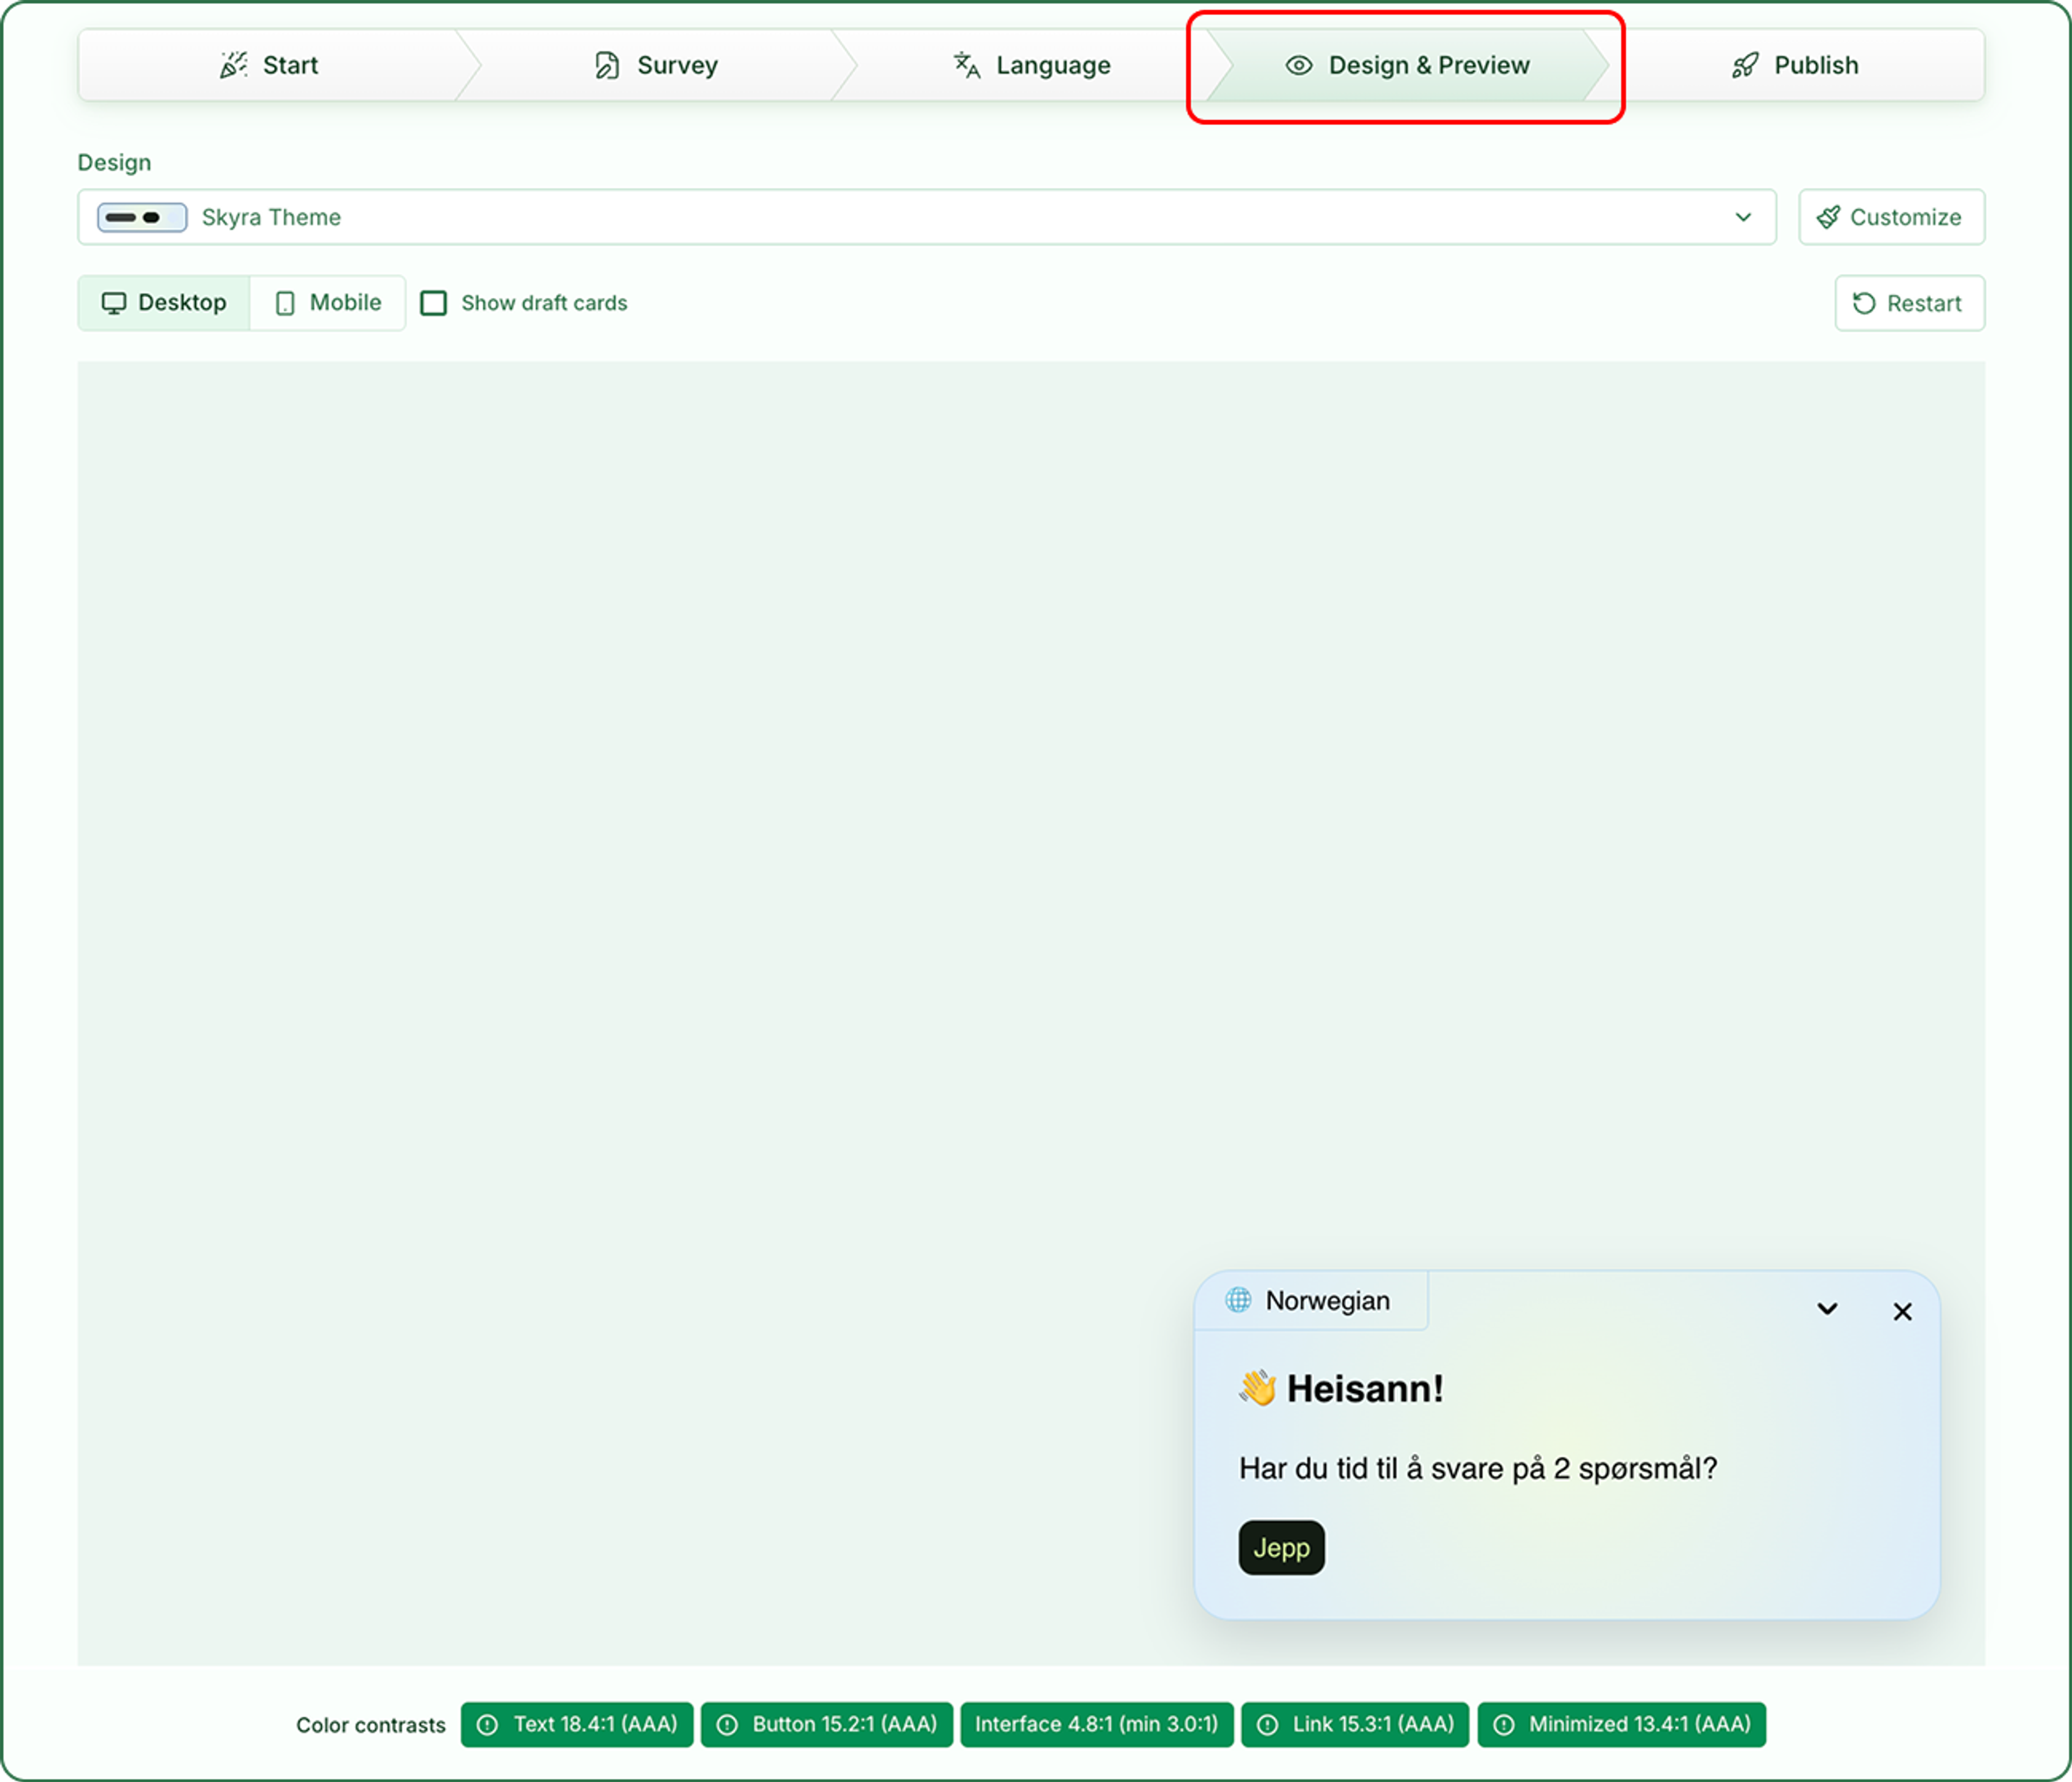Screen dimensions: 2072x1782
Task: Restart the survey preview
Action: (x=1909, y=303)
